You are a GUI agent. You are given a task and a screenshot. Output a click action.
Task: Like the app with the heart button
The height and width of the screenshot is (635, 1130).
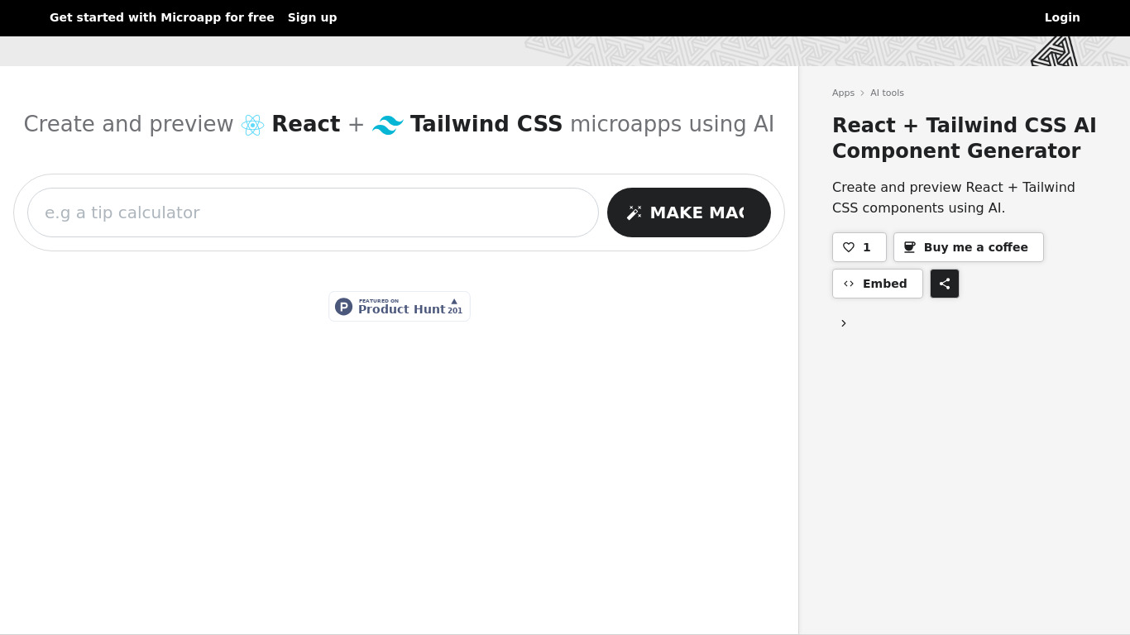pos(859,247)
